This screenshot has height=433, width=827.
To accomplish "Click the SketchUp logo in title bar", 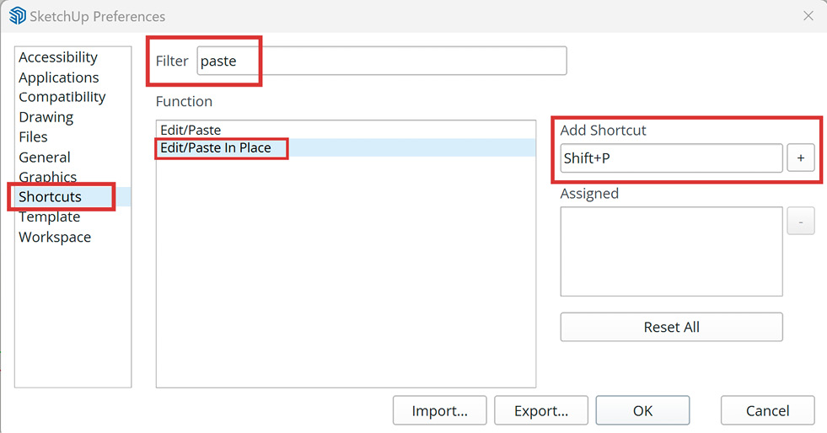I will tap(18, 16).
